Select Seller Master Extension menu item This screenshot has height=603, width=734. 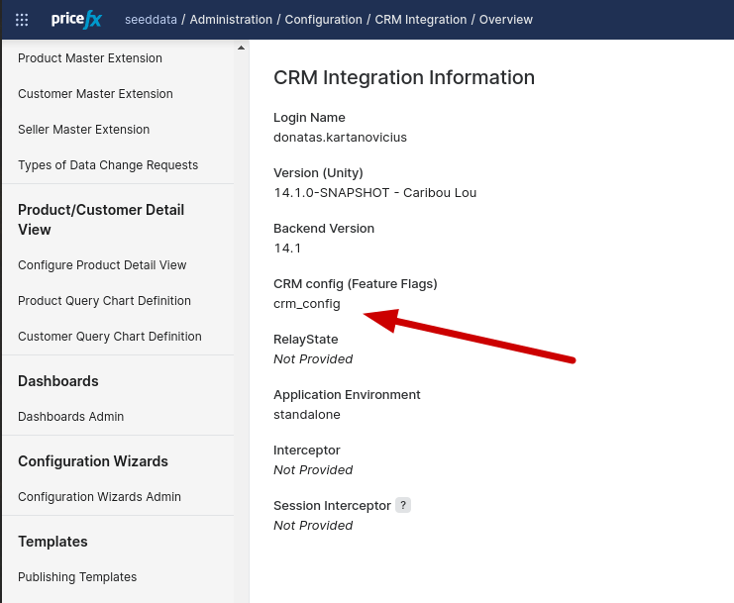[x=83, y=130]
